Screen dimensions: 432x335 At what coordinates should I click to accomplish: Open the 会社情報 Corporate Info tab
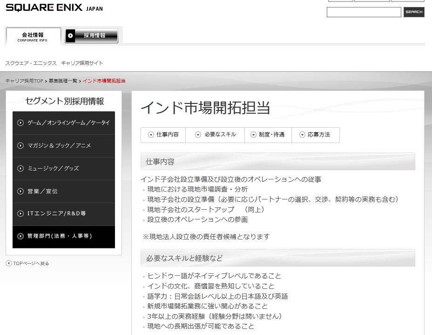click(33, 36)
